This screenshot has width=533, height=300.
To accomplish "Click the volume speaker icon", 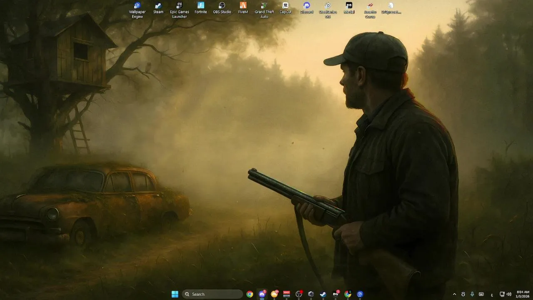I will [x=509, y=294].
